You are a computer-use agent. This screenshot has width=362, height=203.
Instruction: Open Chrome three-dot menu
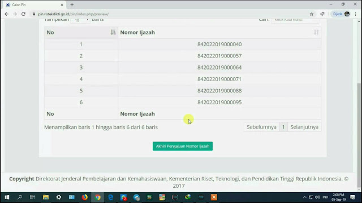(356, 14)
